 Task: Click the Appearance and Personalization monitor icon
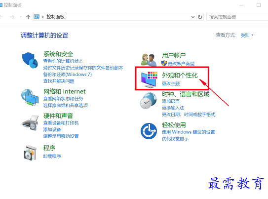click(149, 80)
